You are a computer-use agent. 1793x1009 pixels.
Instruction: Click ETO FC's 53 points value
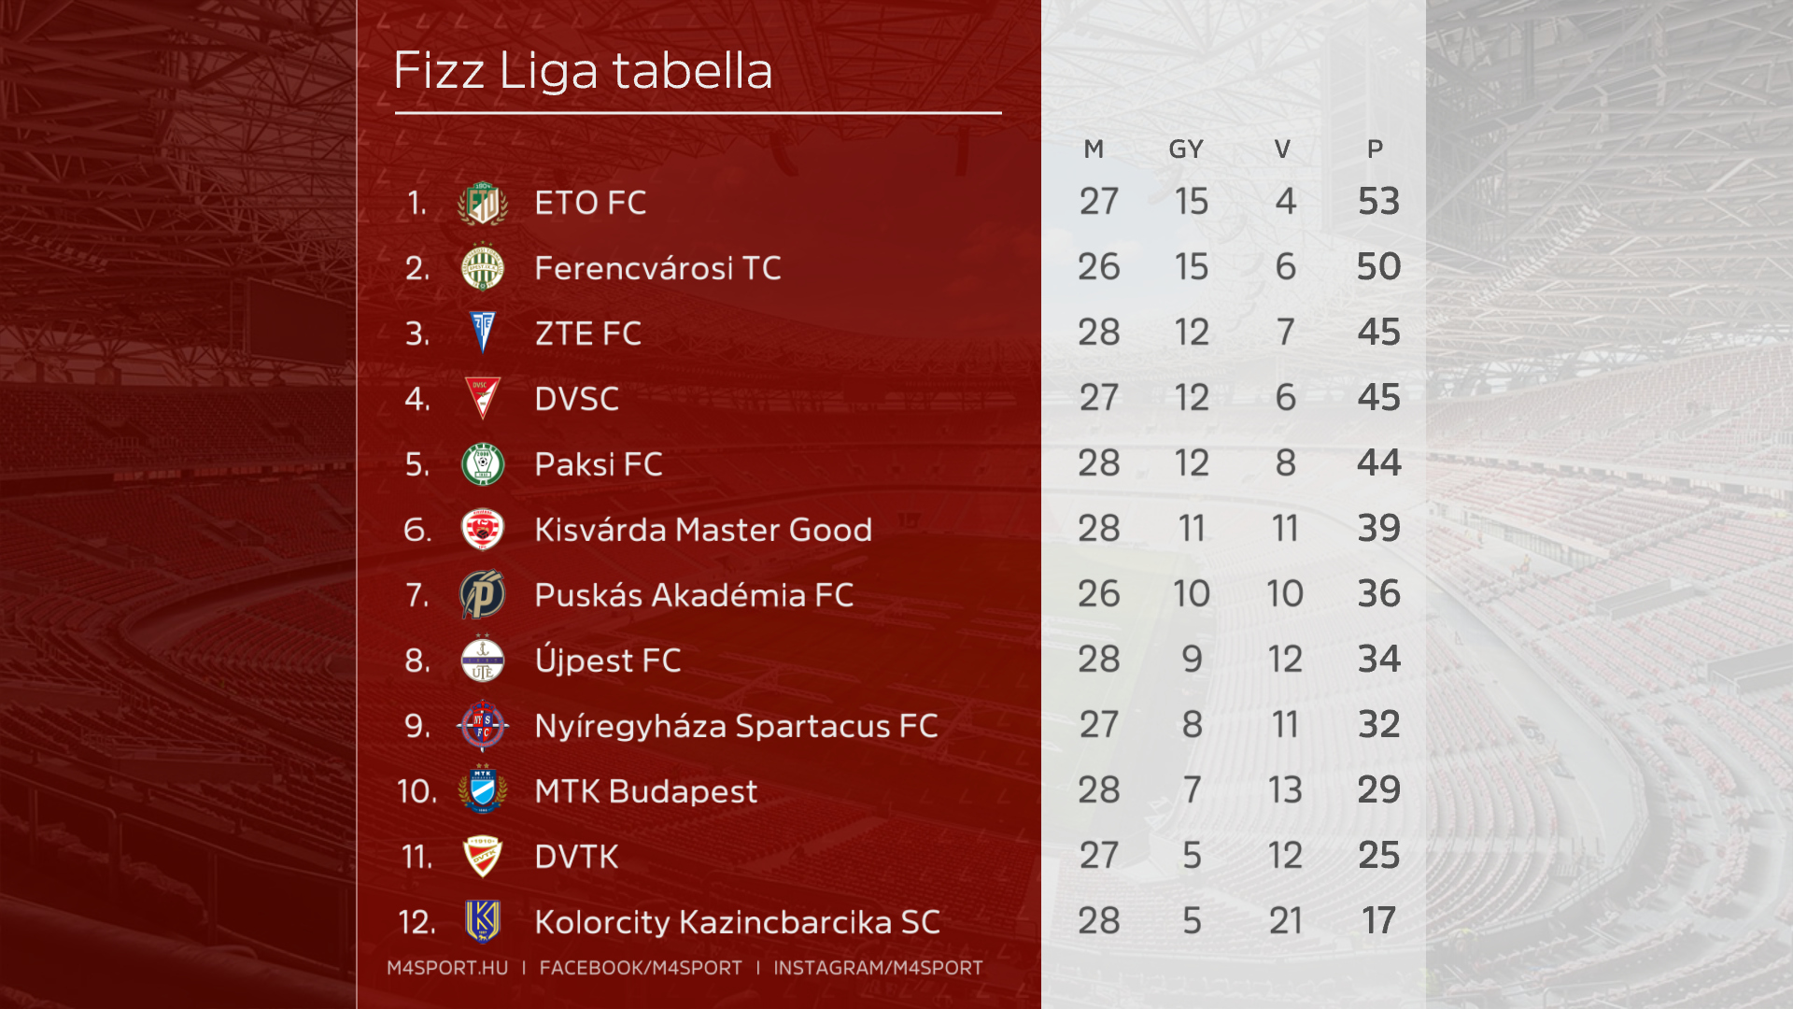pyautogui.click(x=1378, y=202)
